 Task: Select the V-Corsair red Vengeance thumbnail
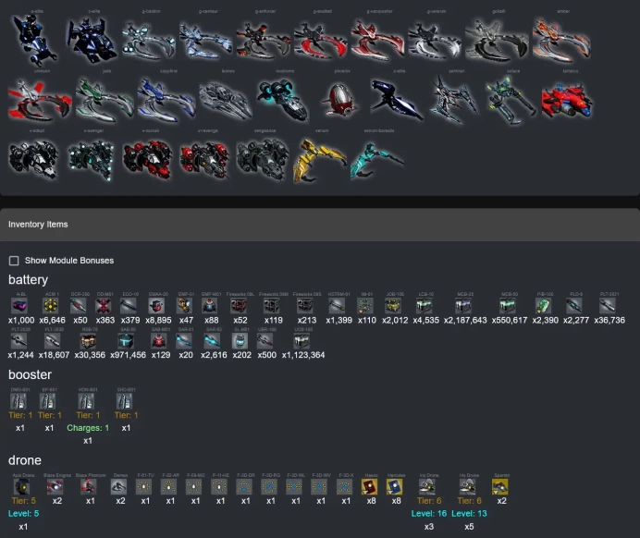(147, 160)
